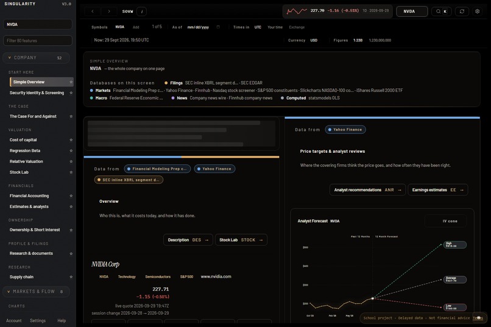Click the Low price target label
Screen dimensions: 491x327
click(x=454, y=308)
